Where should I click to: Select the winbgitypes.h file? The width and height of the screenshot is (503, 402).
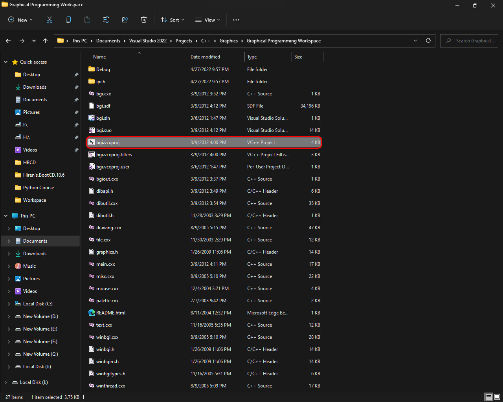coord(204,374)
